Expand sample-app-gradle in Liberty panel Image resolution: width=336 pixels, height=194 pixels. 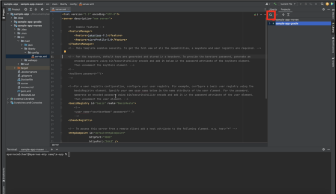(270, 23)
